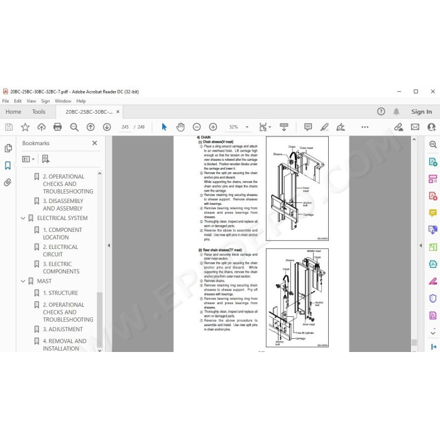This screenshot has height=440, width=440.
Task: Open the yellow Comment tool
Action: pos(432,213)
